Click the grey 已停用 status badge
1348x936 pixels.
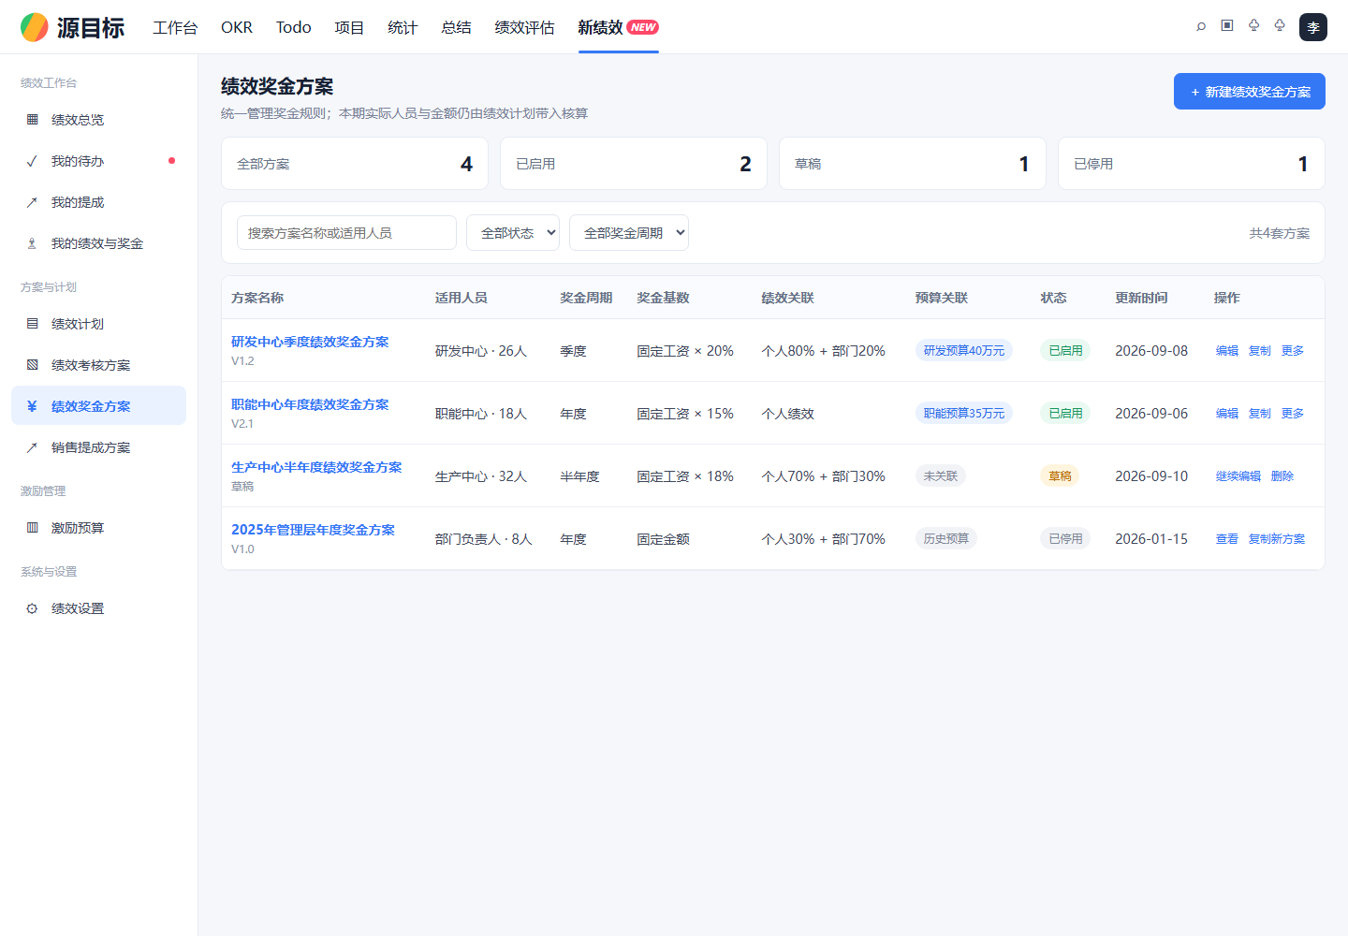pyautogui.click(x=1065, y=539)
